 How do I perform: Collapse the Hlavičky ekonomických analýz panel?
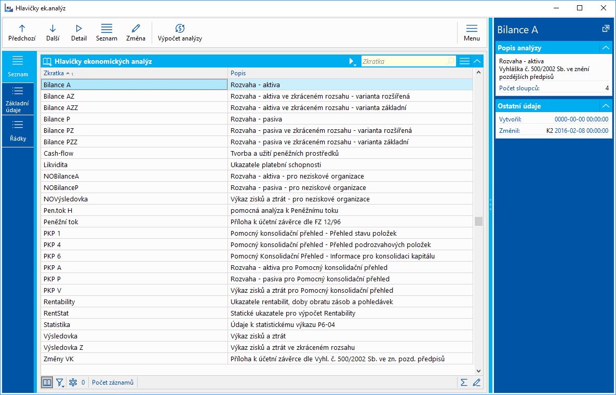pyautogui.click(x=477, y=61)
